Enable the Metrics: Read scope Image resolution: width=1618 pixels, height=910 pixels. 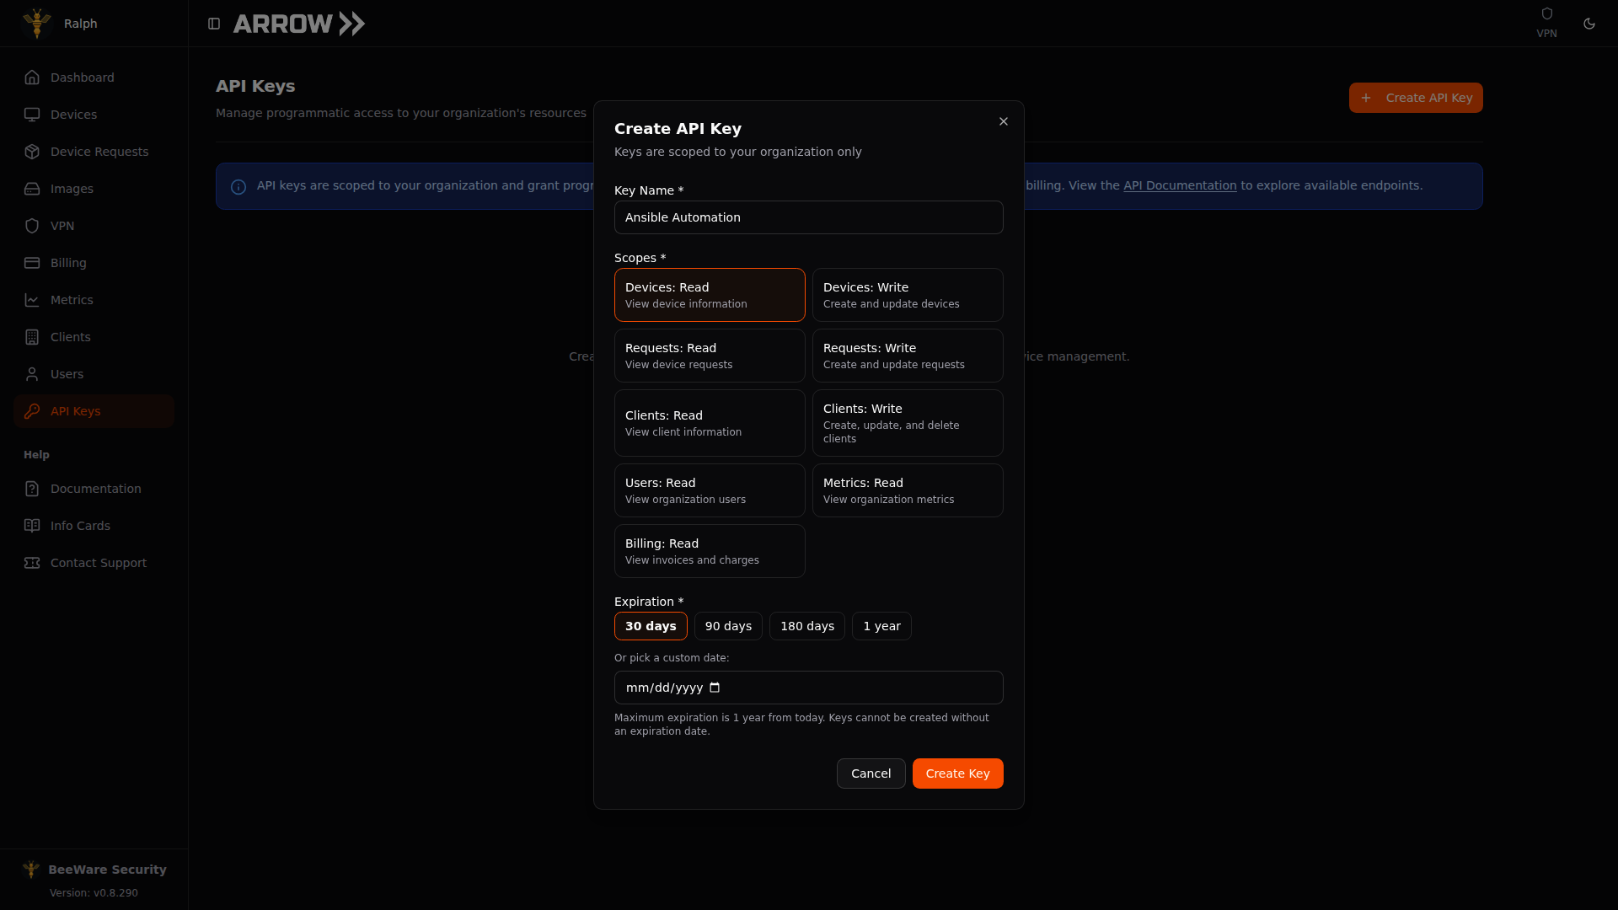tap(908, 490)
